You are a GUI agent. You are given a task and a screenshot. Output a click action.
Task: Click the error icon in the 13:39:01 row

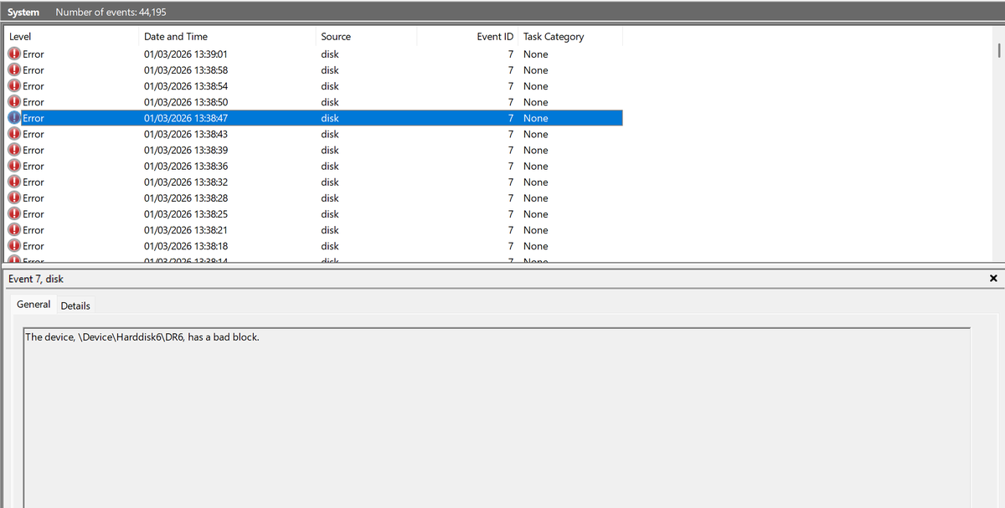coord(14,54)
